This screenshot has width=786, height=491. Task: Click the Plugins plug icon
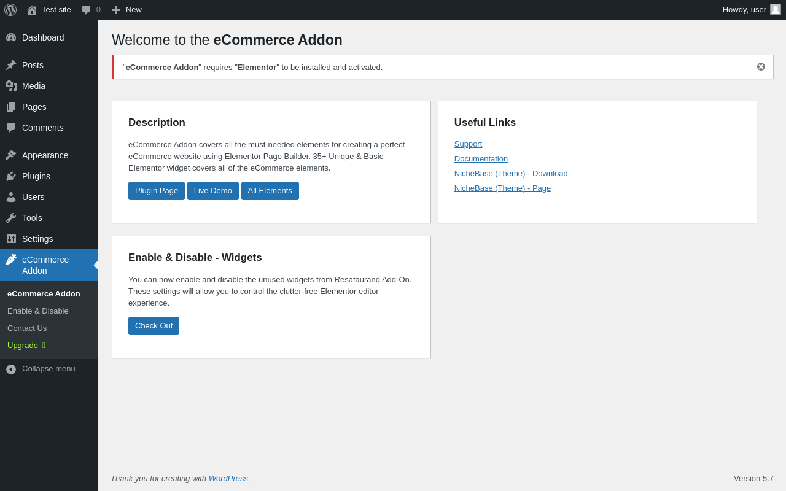tap(11, 176)
